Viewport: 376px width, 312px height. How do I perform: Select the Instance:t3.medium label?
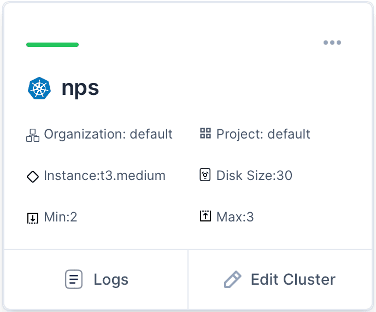tap(104, 176)
